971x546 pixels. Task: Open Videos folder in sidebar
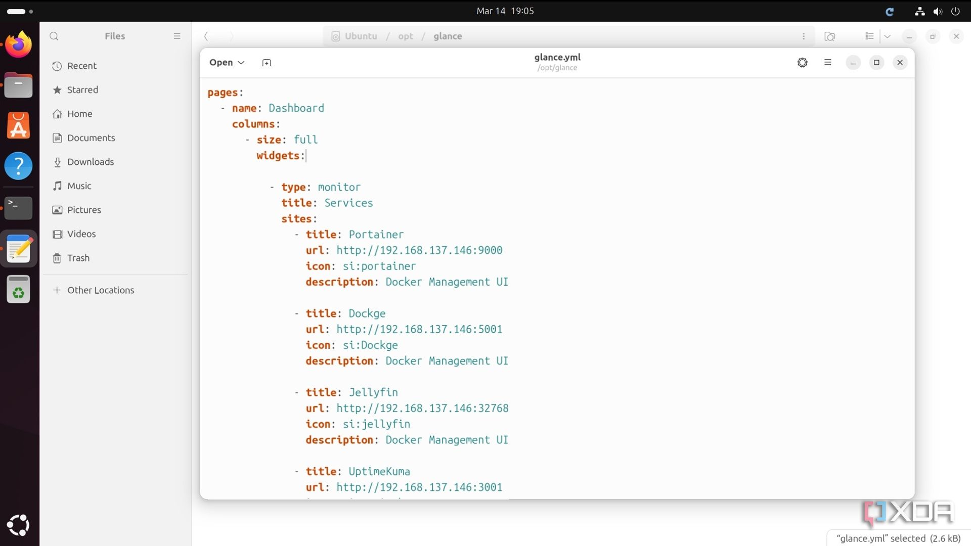pos(115,234)
